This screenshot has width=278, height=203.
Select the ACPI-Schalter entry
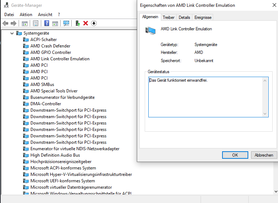click(43, 40)
